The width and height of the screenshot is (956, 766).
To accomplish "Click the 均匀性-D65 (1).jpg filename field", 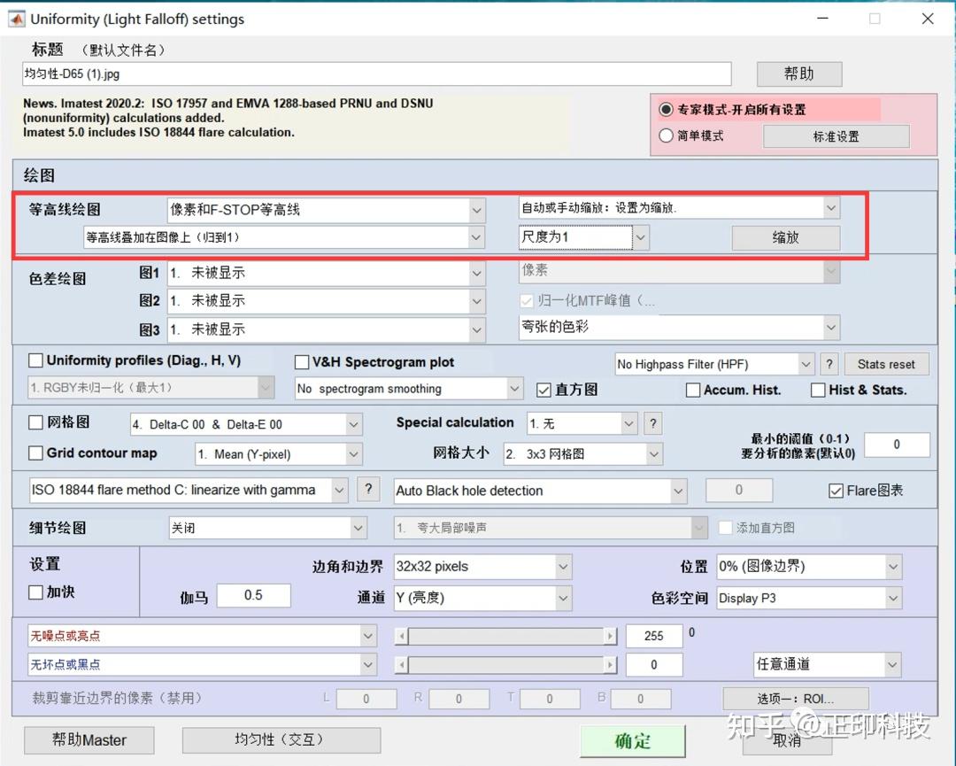I will [x=376, y=74].
